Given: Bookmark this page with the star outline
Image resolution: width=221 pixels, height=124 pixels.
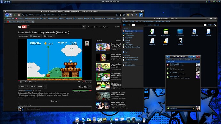Looking at the screenshot, I should pos(124,15).
